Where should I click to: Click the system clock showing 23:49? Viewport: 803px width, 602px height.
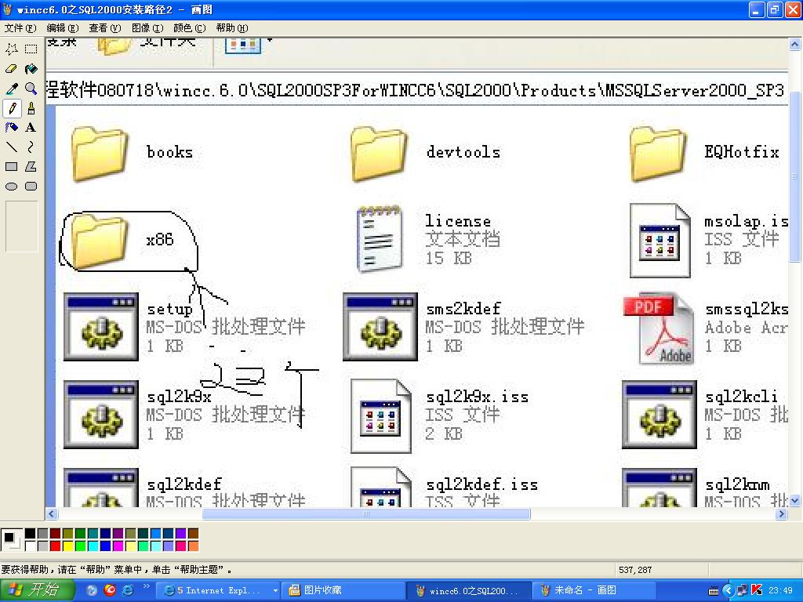[780, 591]
